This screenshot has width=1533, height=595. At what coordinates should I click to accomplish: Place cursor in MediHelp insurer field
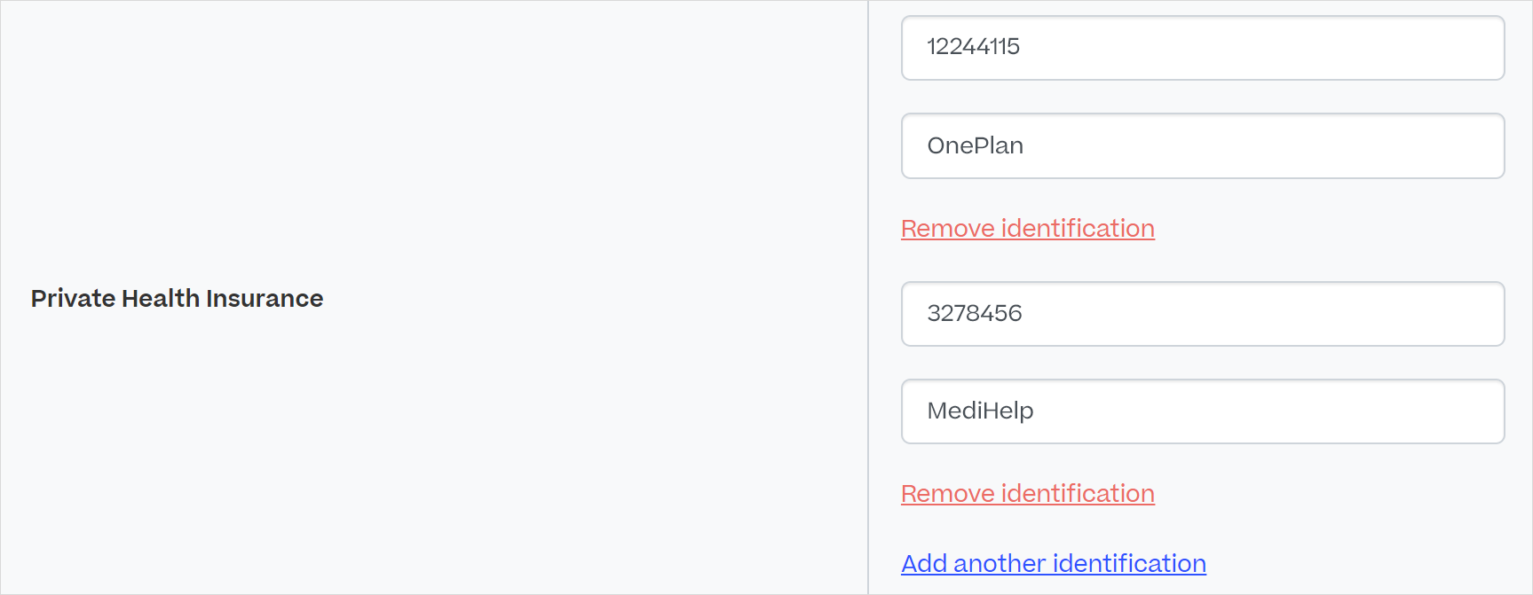[x=1203, y=411]
